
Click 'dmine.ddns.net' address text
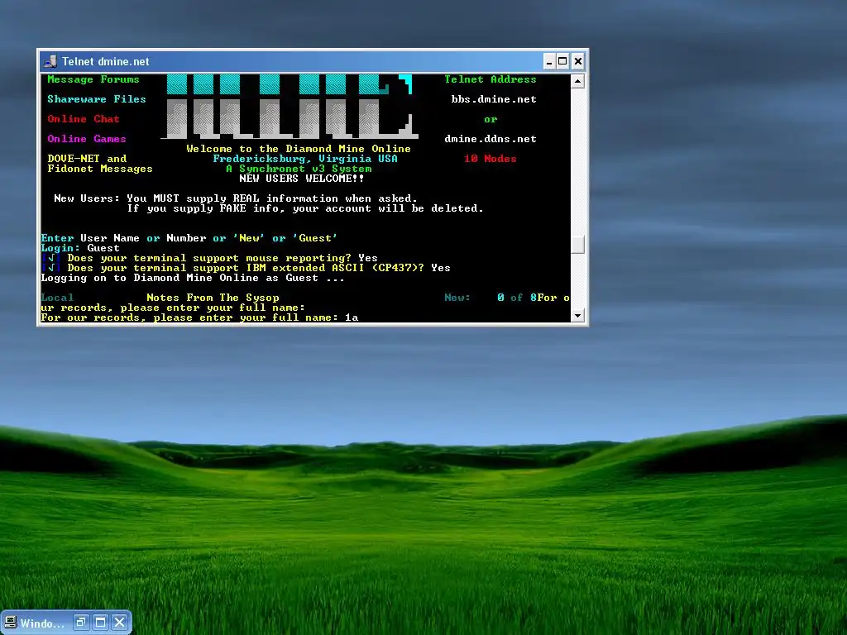pyautogui.click(x=490, y=139)
